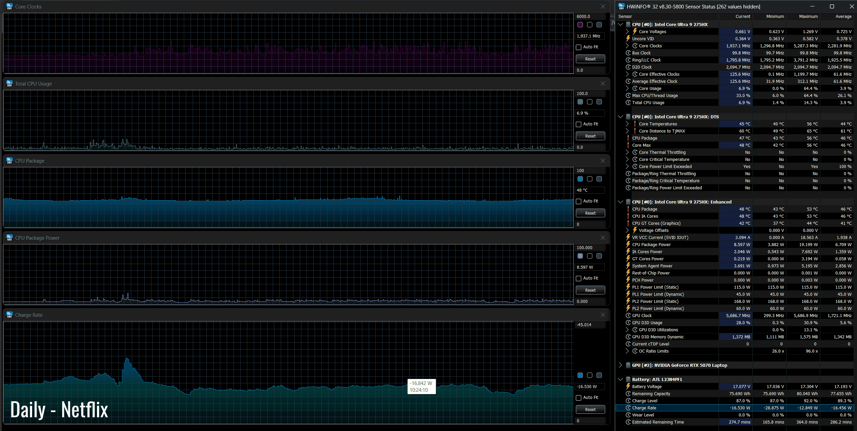
Task: Click the lightning icon beside Core Voltages
Action: (x=635, y=31)
